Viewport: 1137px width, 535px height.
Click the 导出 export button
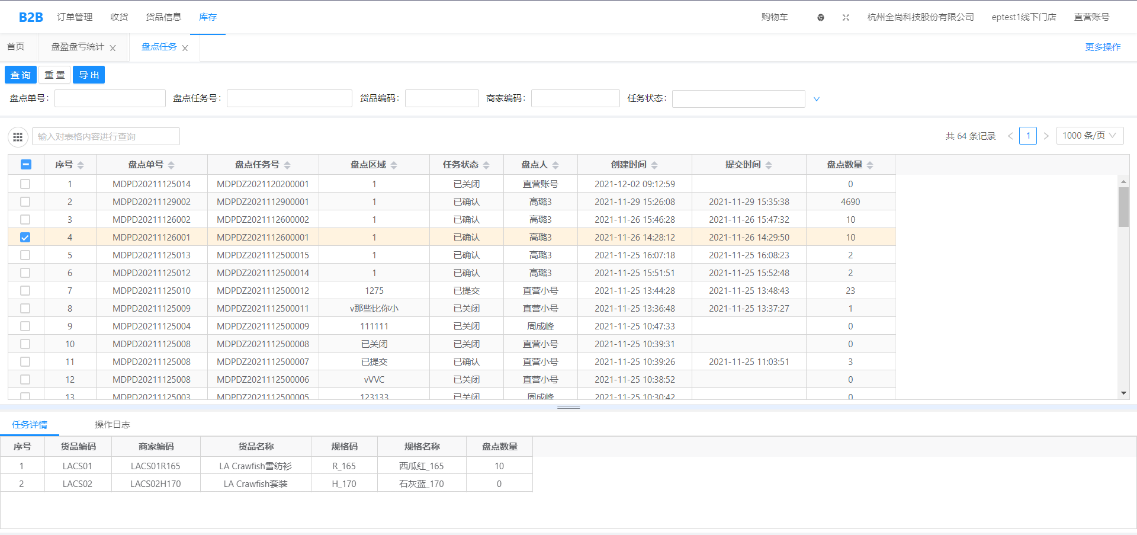coord(89,75)
